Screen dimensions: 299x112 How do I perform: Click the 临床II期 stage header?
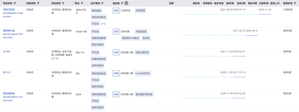[x=241, y=3]
